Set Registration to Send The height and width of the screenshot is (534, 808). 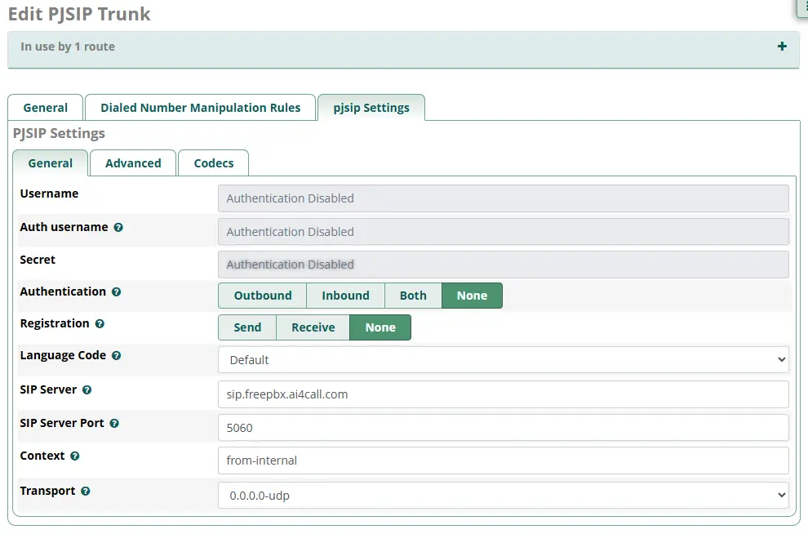coord(246,327)
